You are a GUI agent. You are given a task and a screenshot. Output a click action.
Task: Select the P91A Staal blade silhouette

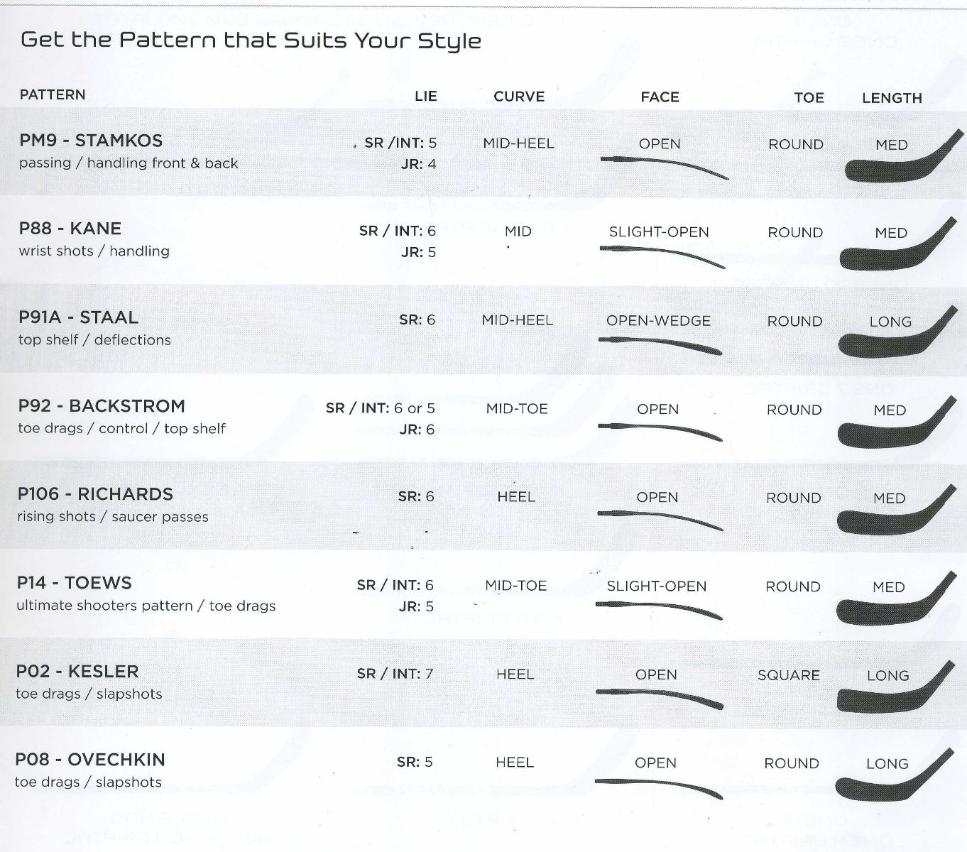898,332
